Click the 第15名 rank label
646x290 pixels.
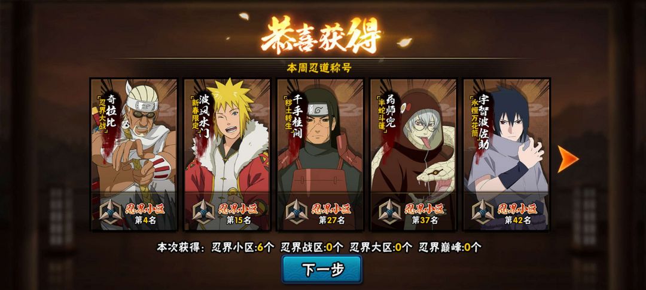pyautogui.click(x=239, y=220)
